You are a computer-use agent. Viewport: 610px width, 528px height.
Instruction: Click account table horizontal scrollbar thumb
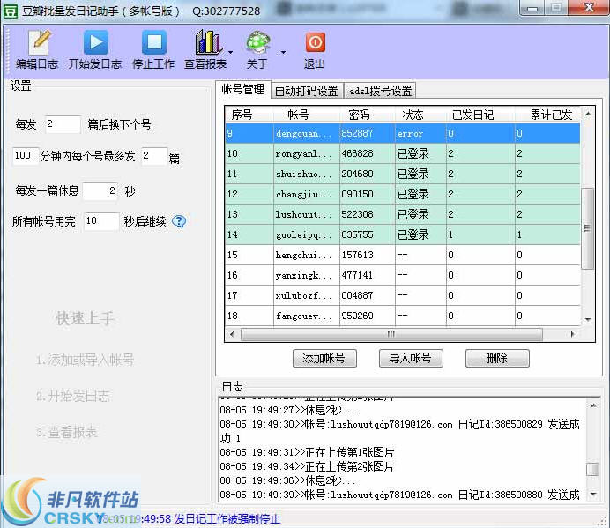tap(391, 334)
